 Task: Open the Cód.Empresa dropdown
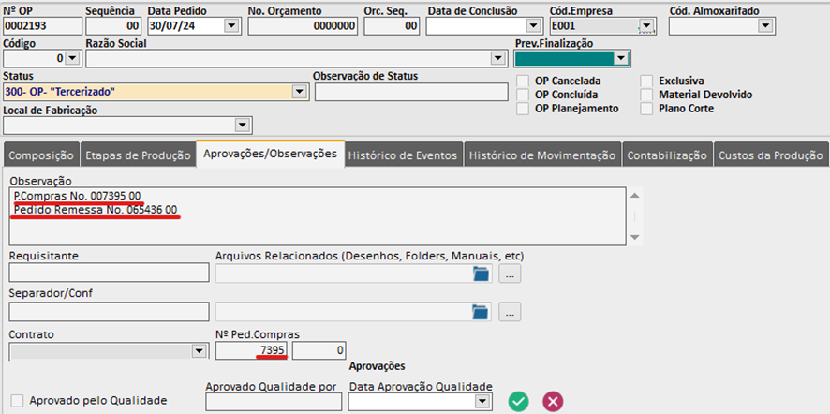pos(646,25)
